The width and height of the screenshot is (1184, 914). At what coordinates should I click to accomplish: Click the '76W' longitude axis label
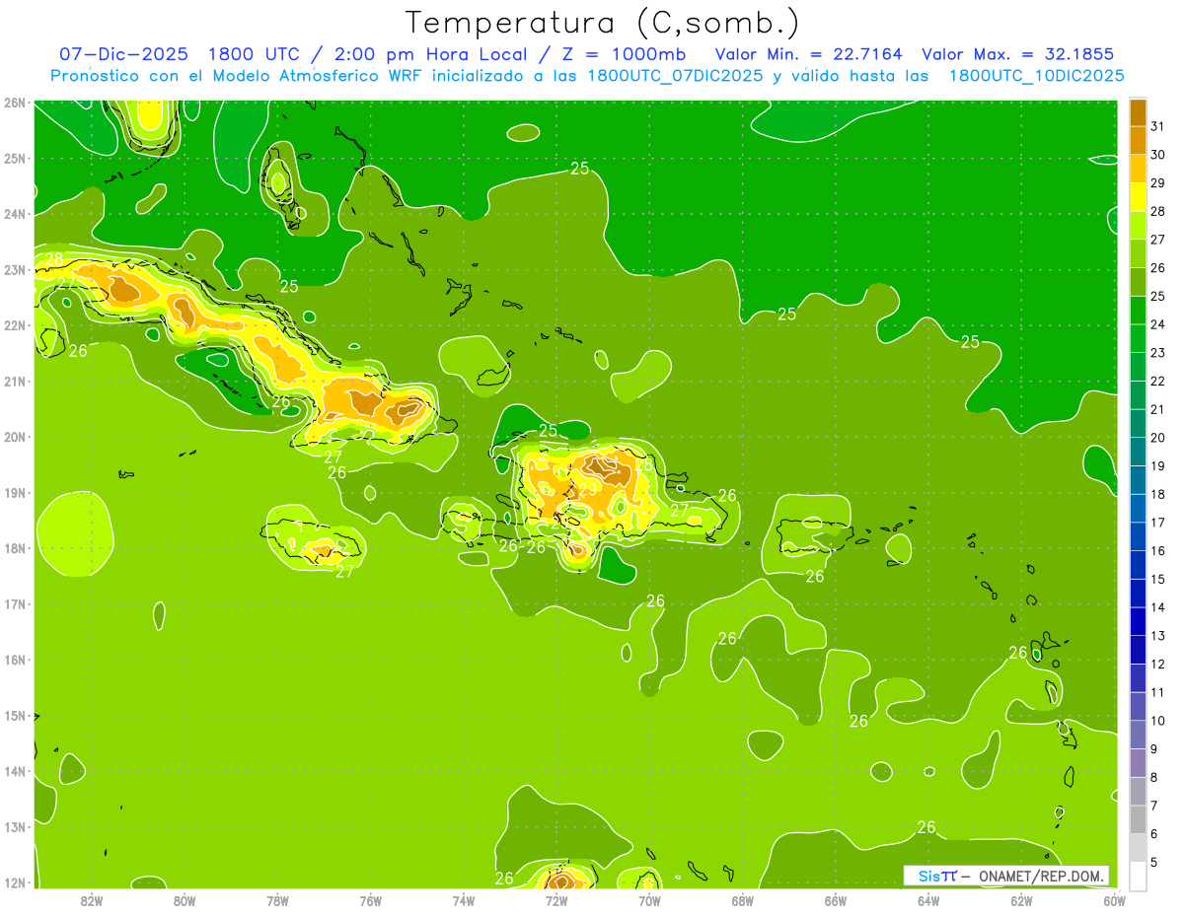pos(370,900)
